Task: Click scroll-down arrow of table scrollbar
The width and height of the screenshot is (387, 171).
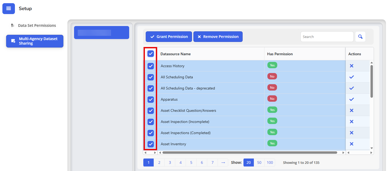Action: [x=372, y=148]
